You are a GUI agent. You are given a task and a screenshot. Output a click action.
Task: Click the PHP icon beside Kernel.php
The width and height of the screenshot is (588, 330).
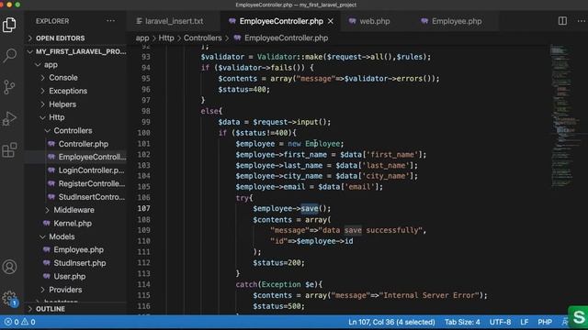[47, 224]
